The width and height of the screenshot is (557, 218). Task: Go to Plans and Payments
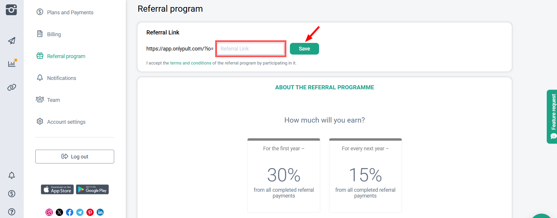coord(70,13)
